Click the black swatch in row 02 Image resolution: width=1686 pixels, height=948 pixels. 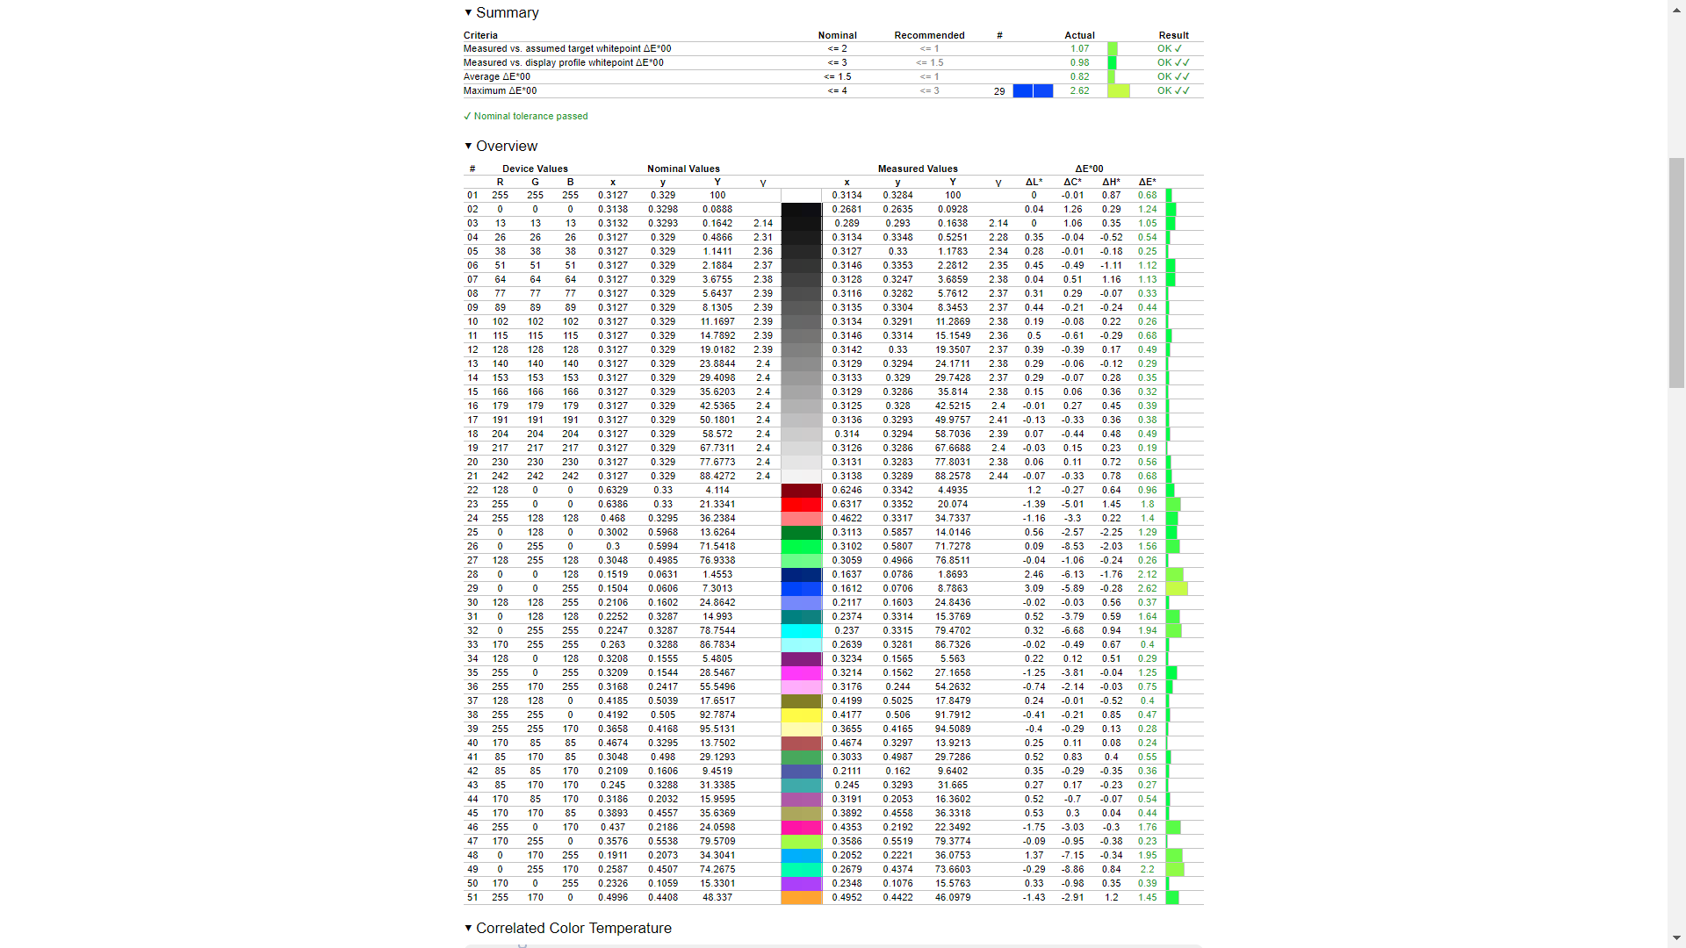point(801,210)
